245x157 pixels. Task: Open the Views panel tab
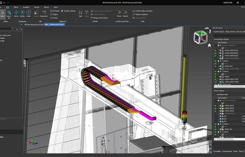[x=235, y=151]
